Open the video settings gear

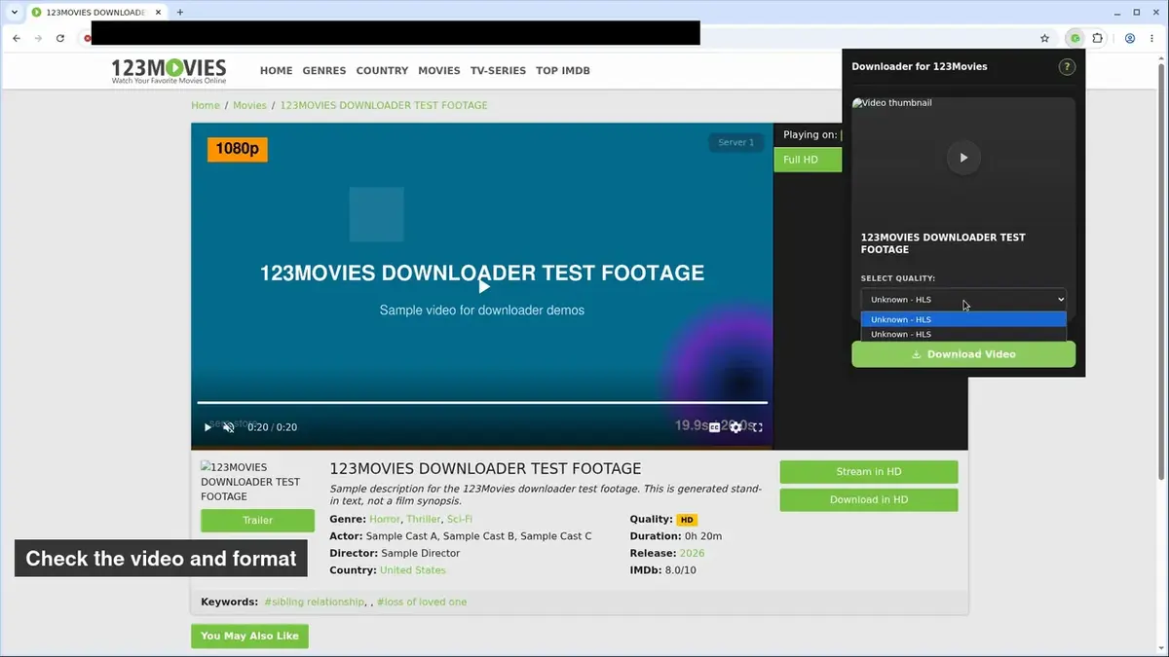click(735, 427)
